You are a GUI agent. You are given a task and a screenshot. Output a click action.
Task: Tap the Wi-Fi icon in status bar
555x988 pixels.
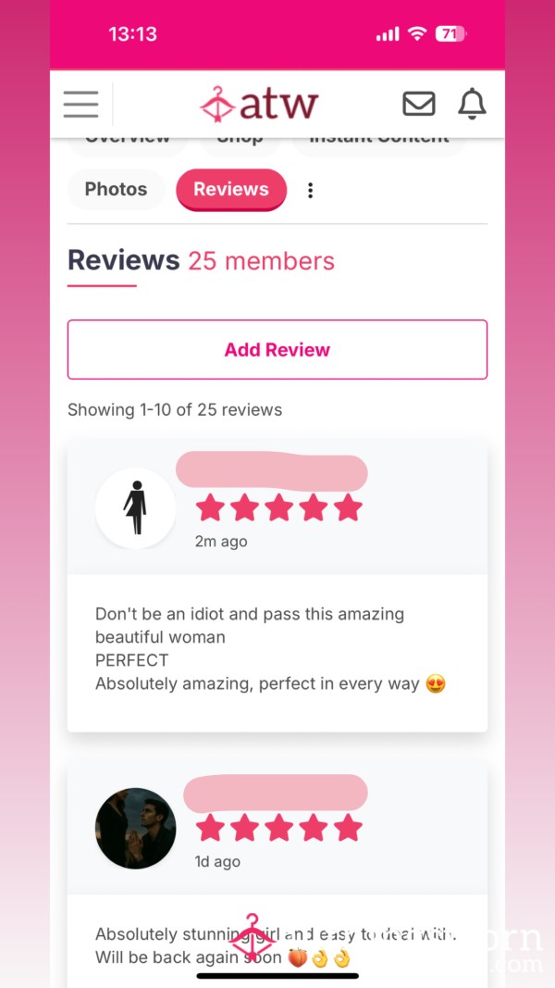click(x=416, y=34)
